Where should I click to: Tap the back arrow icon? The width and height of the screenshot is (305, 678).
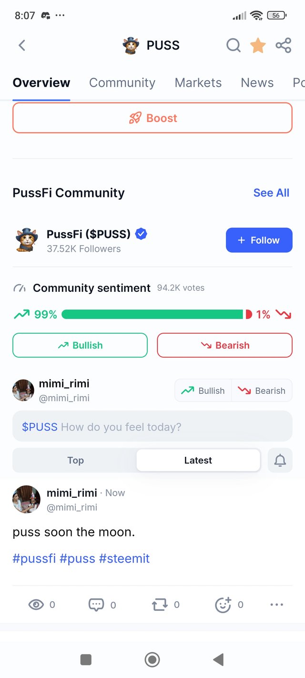pos(21,45)
